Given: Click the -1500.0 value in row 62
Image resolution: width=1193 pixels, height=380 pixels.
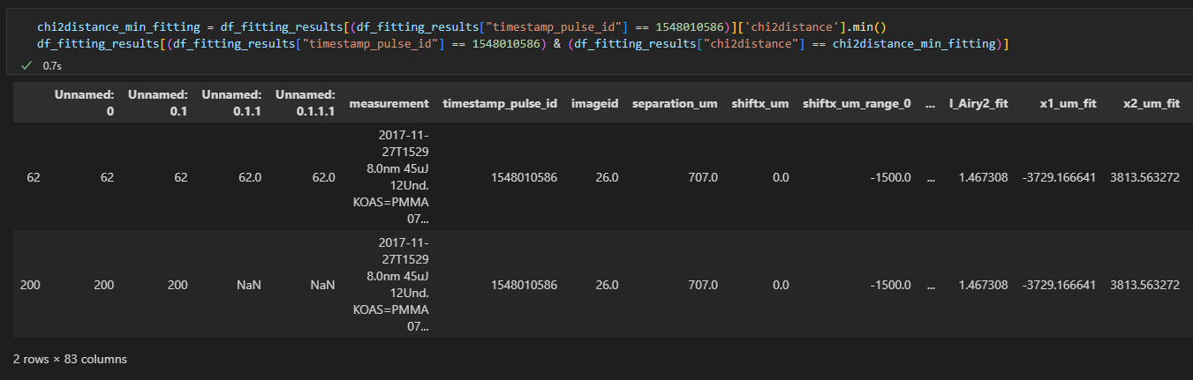Looking at the screenshot, I should (890, 177).
